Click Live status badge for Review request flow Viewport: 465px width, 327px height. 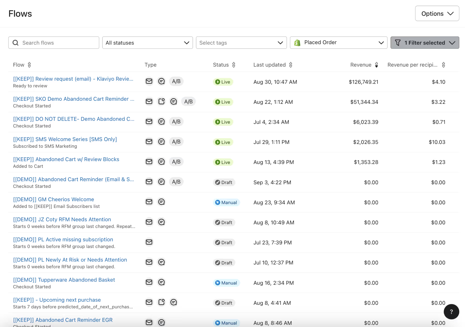tap(223, 82)
